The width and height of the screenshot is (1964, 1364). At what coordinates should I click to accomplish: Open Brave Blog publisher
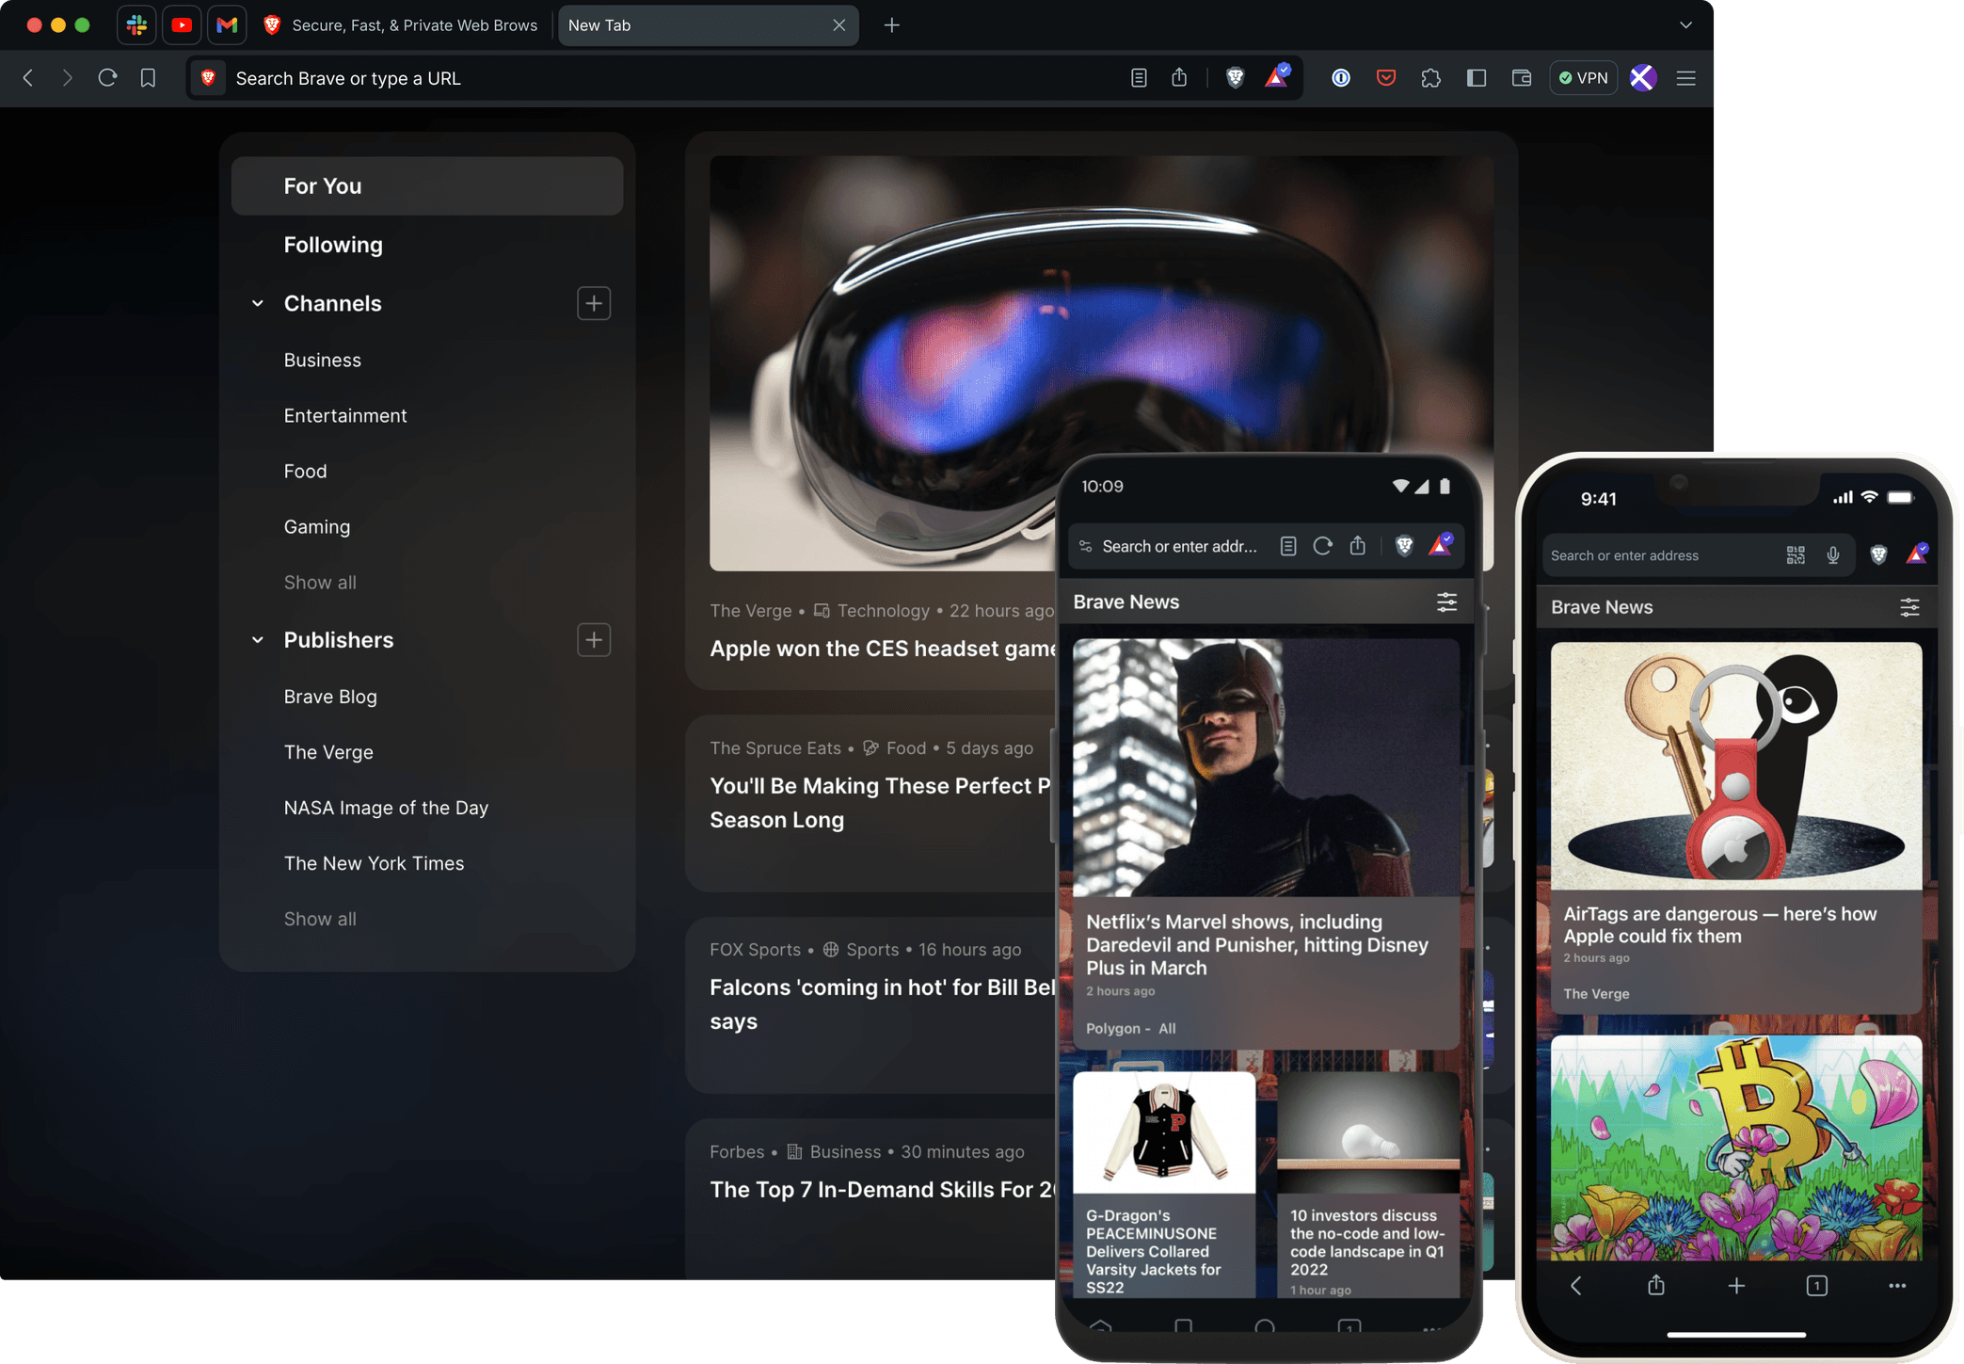tap(330, 697)
